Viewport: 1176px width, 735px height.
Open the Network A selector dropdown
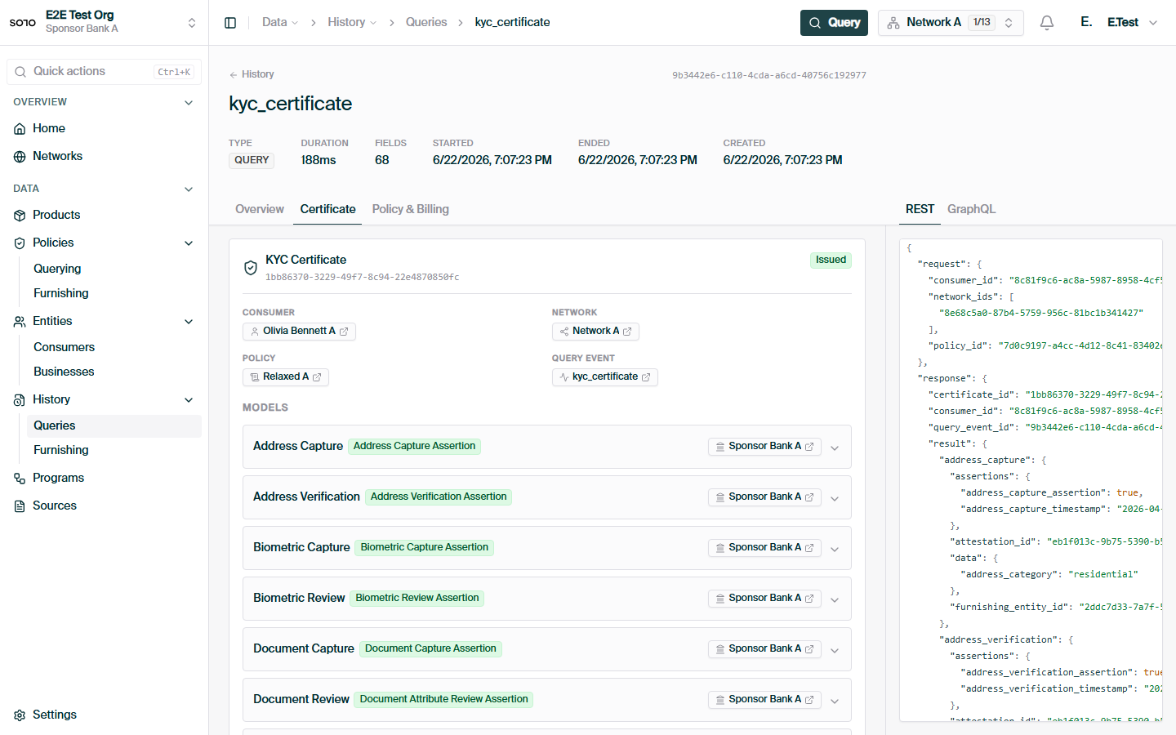pos(951,23)
